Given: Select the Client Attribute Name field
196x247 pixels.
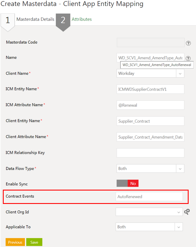Looking at the screenshot, I should tap(150, 137).
